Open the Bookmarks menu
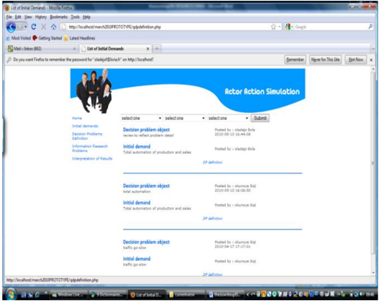Viewport: 379px width, 301px height. coord(59,17)
